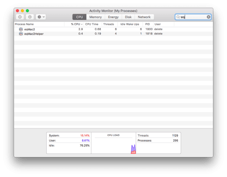Click PID 1818 cell

(x=149, y=34)
